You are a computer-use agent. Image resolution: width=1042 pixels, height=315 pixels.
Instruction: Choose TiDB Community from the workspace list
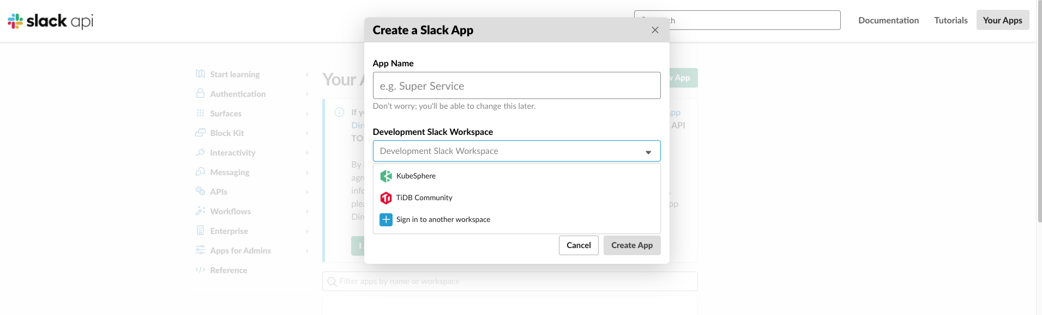pyautogui.click(x=516, y=197)
